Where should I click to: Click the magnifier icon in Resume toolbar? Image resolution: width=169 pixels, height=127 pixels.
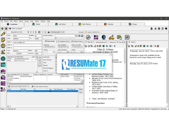107,46
